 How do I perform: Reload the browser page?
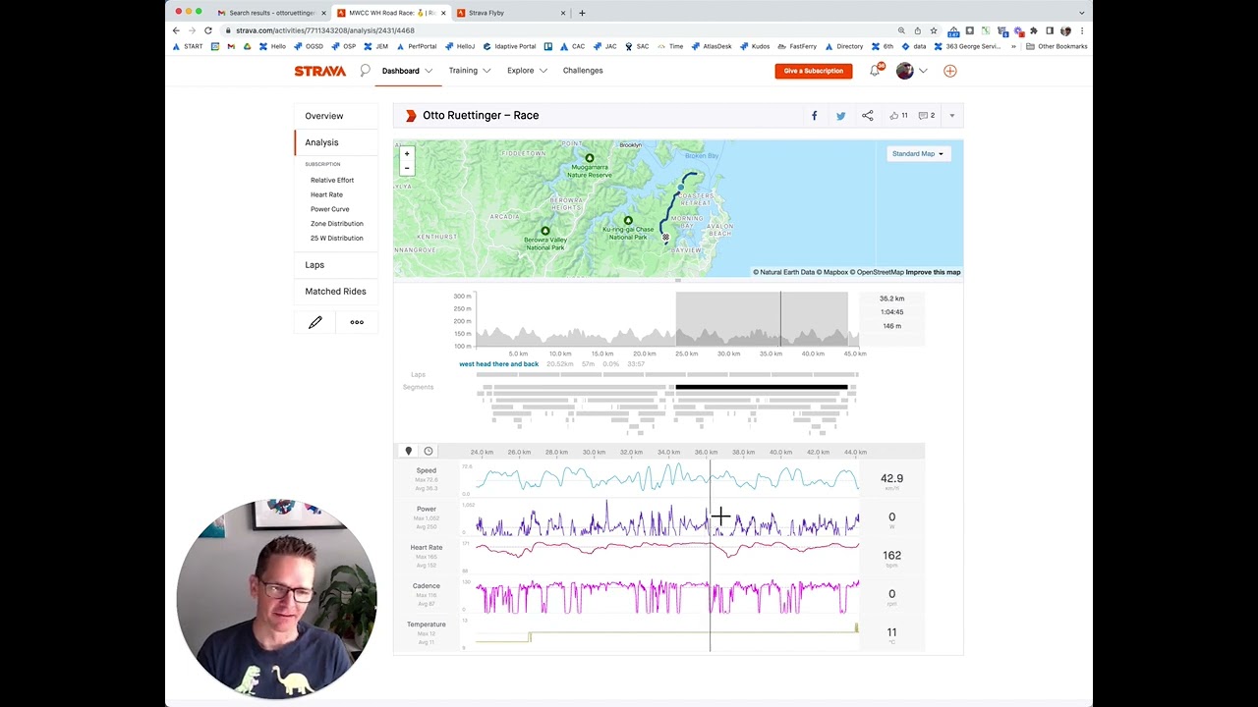tap(208, 30)
